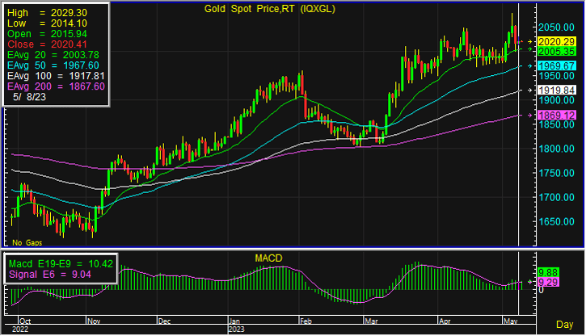Click the No Gaps label
The image size is (586, 336).
click(26, 242)
